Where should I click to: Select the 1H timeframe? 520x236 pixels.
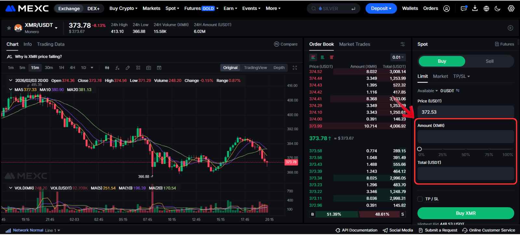pos(61,68)
